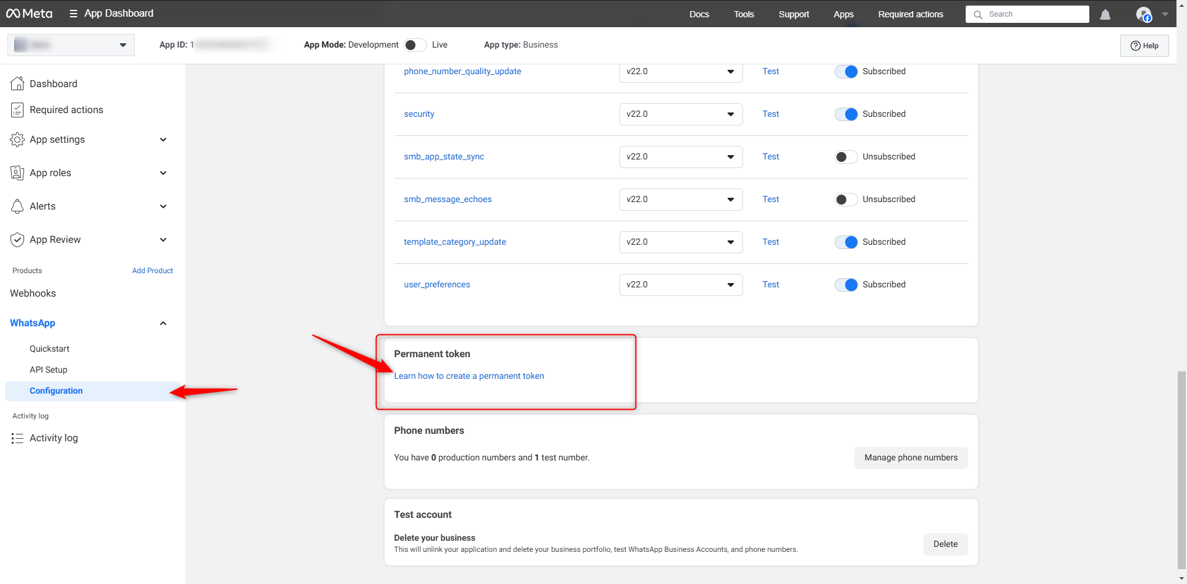Click the Delete business button
Screen dimensions: 1187x584
point(945,544)
